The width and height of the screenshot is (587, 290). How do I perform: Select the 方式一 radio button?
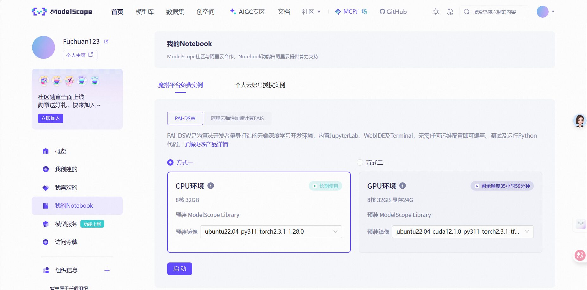click(170, 162)
